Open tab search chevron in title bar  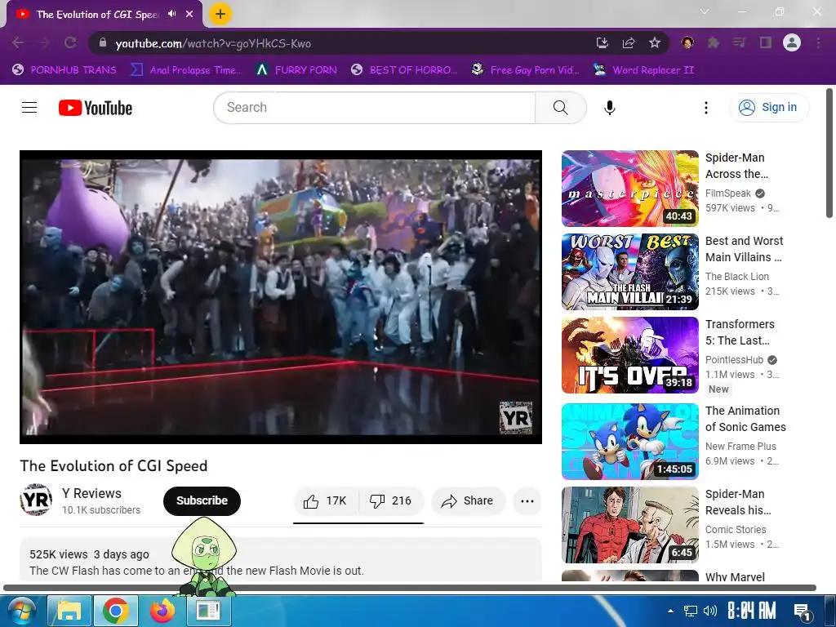(705, 11)
